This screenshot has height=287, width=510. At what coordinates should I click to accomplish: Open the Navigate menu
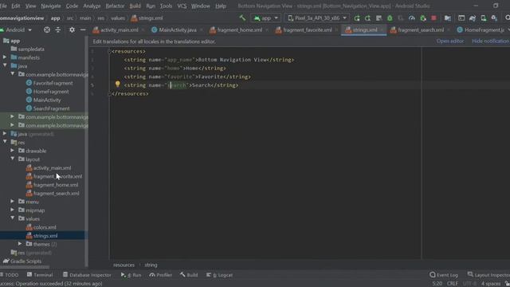click(x=51, y=6)
